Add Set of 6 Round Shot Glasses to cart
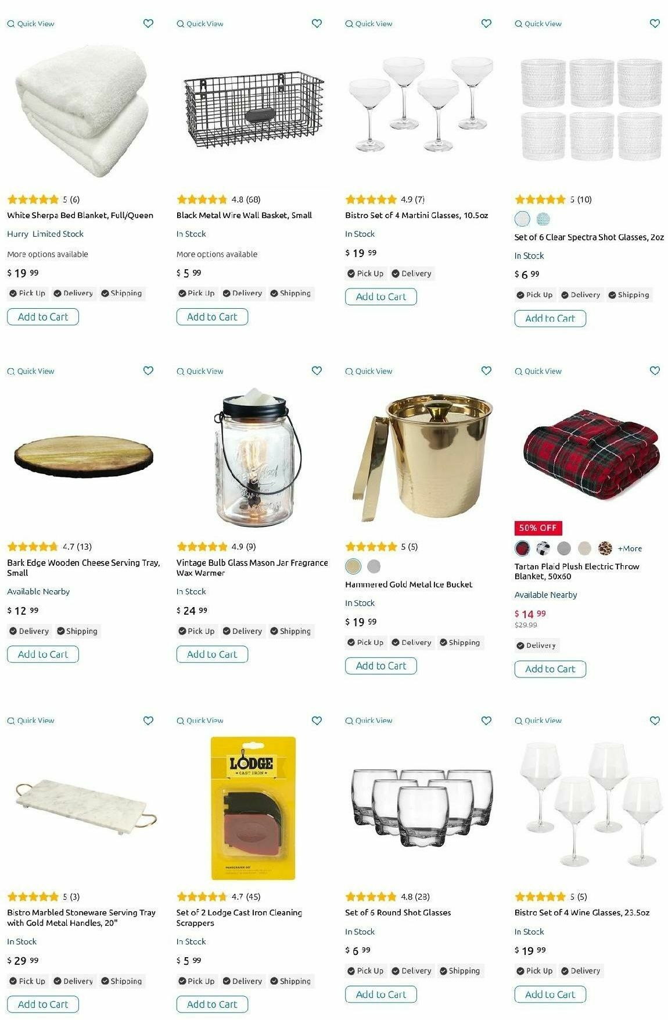This screenshot has height=1020, width=668. (381, 994)
